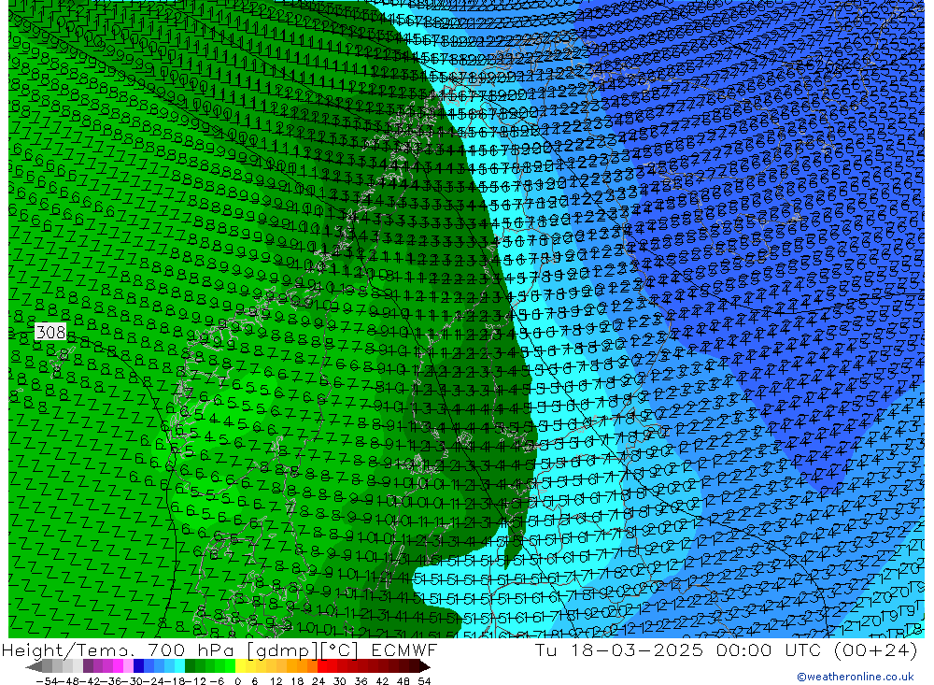
Task: Click the grey left arrow of the legend
Action: coord(34,666)
